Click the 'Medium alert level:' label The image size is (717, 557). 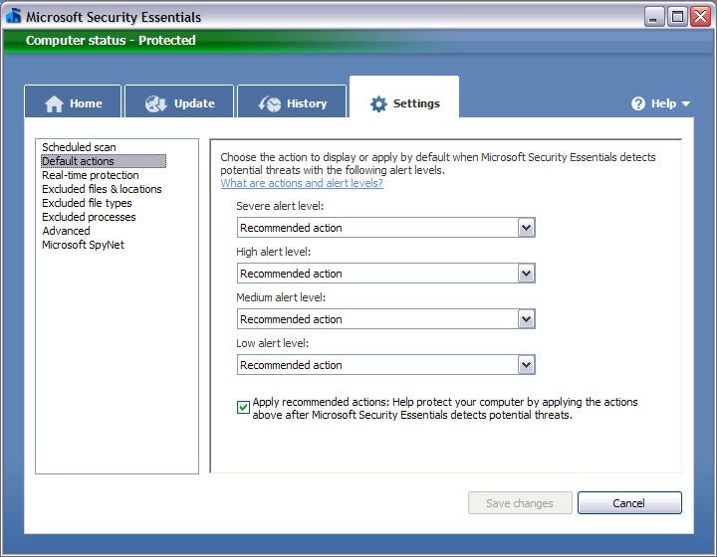point(281,297)
